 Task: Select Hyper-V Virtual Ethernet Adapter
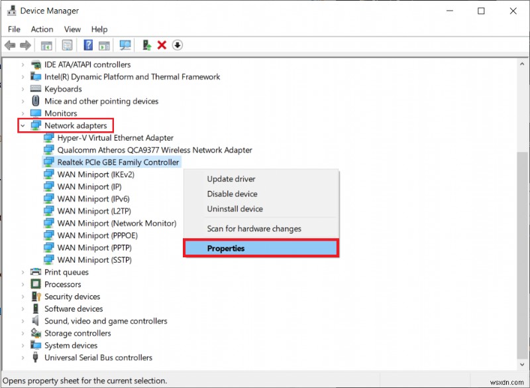coord(115,138)
